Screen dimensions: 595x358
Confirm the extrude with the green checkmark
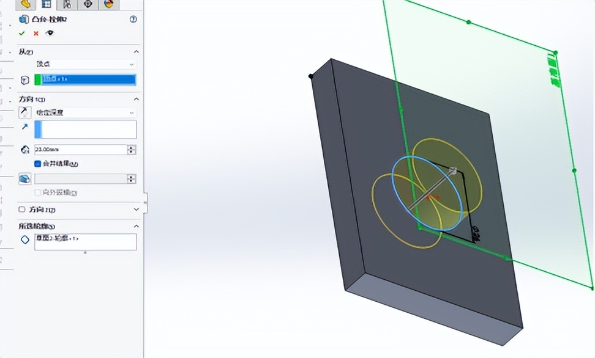pos(22,33)
